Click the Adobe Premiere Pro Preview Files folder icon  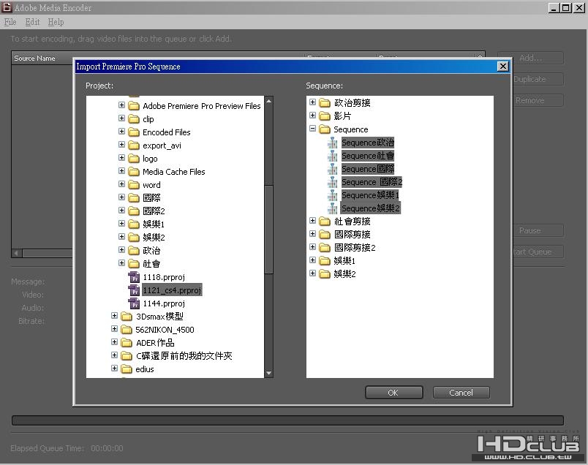134,106
